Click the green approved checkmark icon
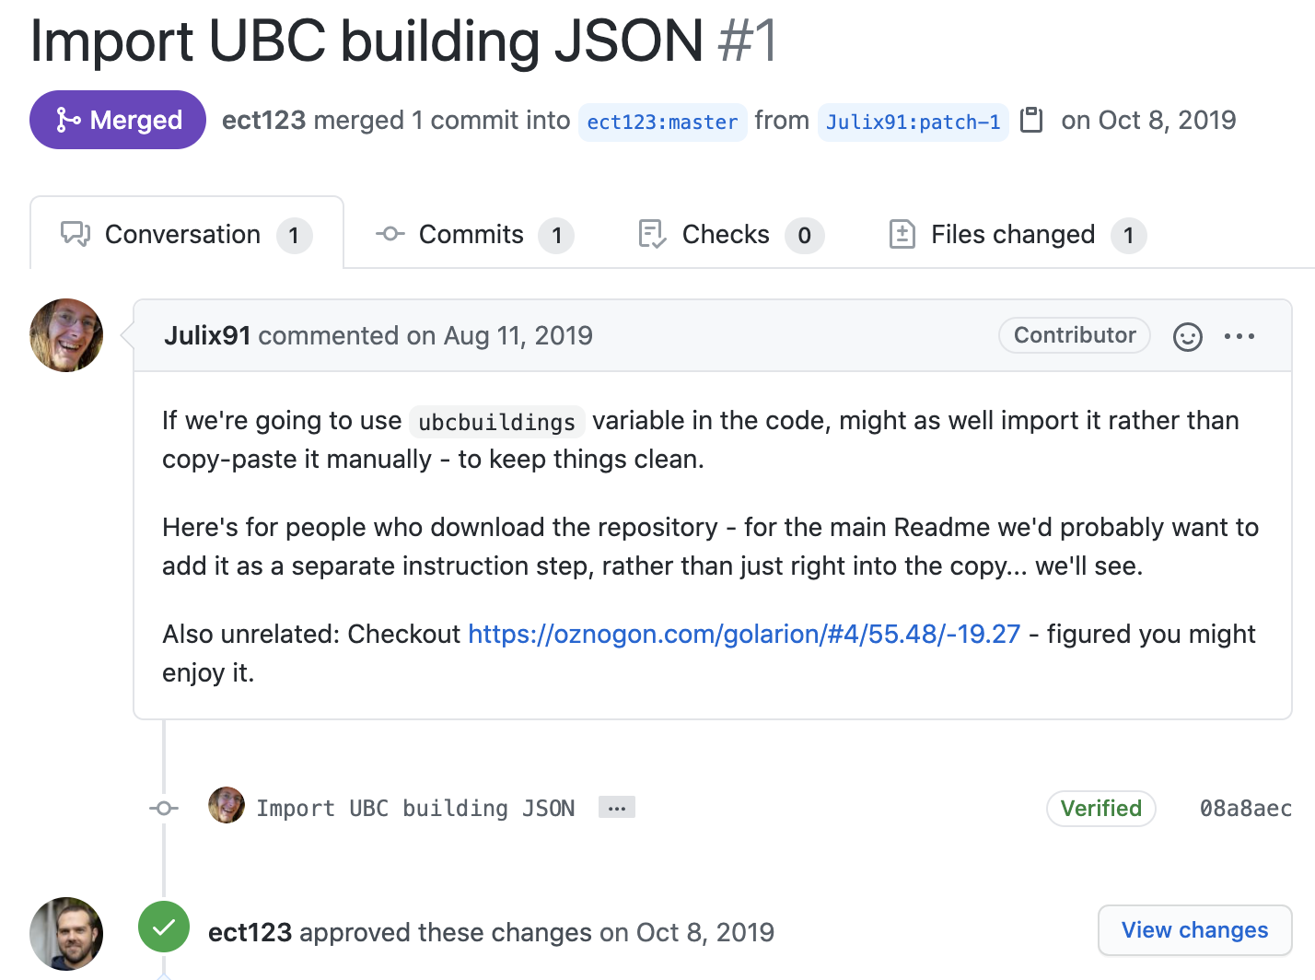Viewport: 1315px width, 980px height. pos(164,927)
